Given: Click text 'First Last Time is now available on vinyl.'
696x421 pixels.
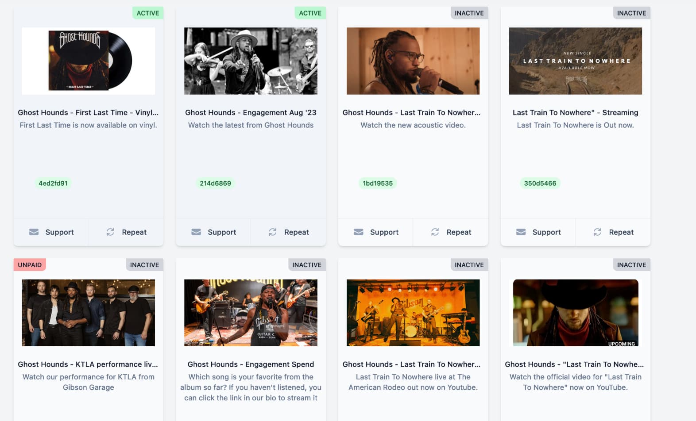Looking at the screenshot, I should coord(89,125).
